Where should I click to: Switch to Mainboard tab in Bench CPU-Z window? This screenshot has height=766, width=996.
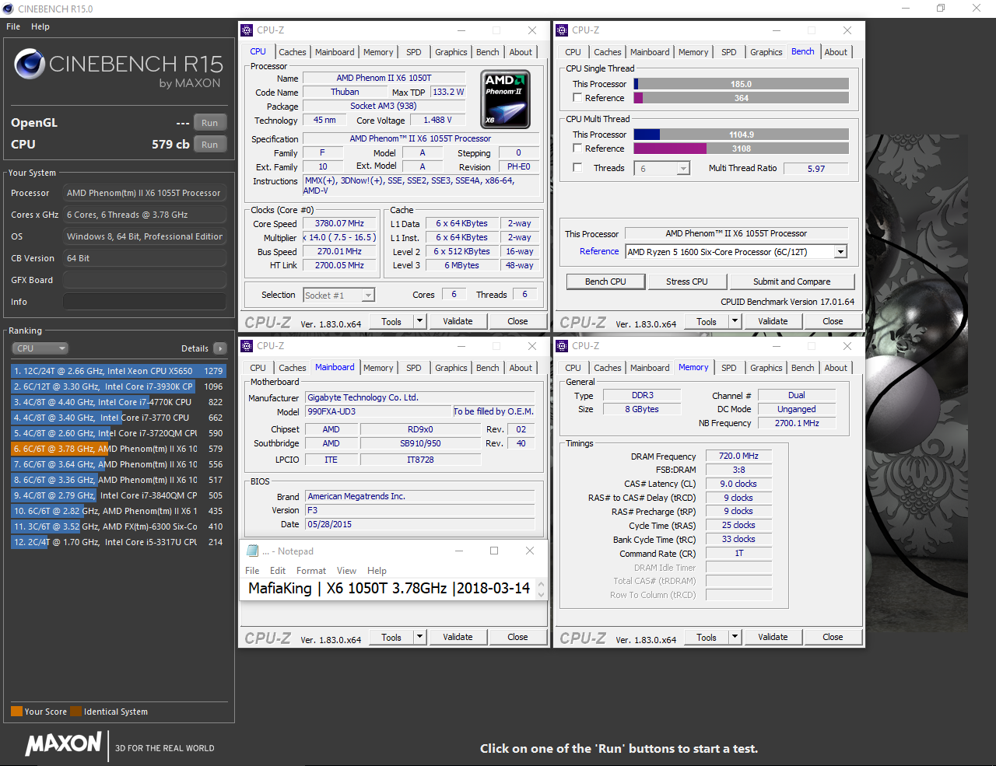tap(650, 52)
